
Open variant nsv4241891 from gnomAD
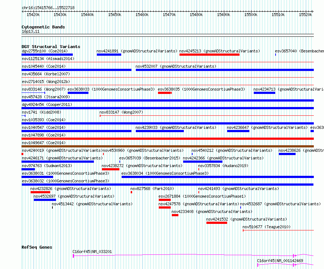[x=137, y=51]
